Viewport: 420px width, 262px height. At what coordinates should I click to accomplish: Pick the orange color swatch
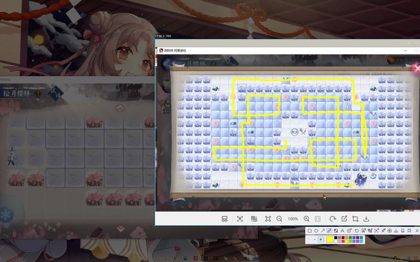coord(346,237)
